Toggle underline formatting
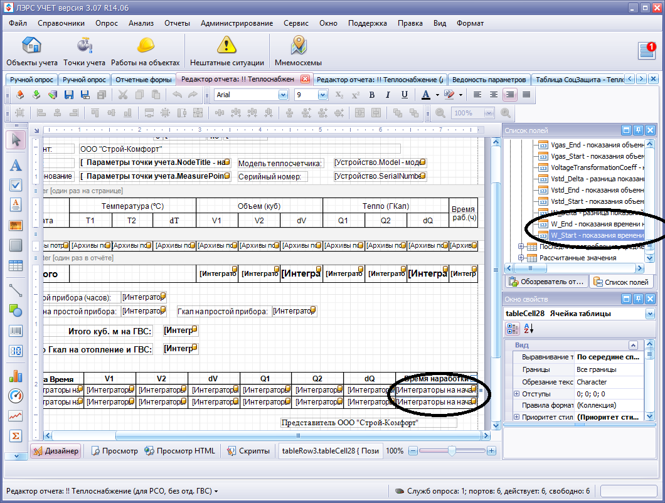665x503 pixels. click(405, 95)
